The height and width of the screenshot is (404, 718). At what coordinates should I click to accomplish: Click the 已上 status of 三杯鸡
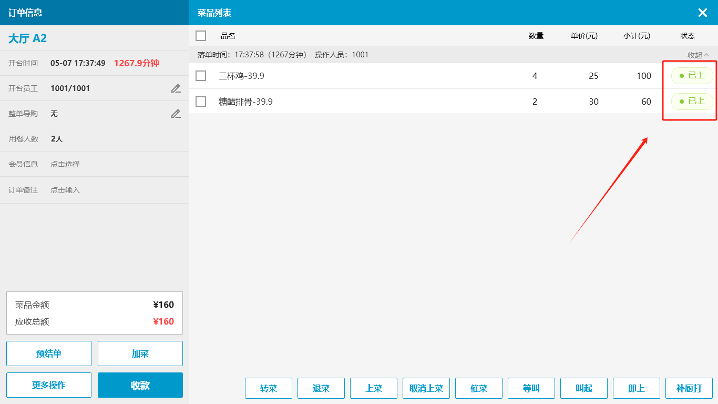[692, 75]
